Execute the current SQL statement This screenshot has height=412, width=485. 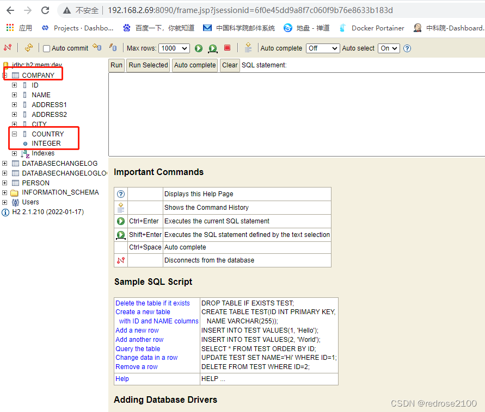198,48
